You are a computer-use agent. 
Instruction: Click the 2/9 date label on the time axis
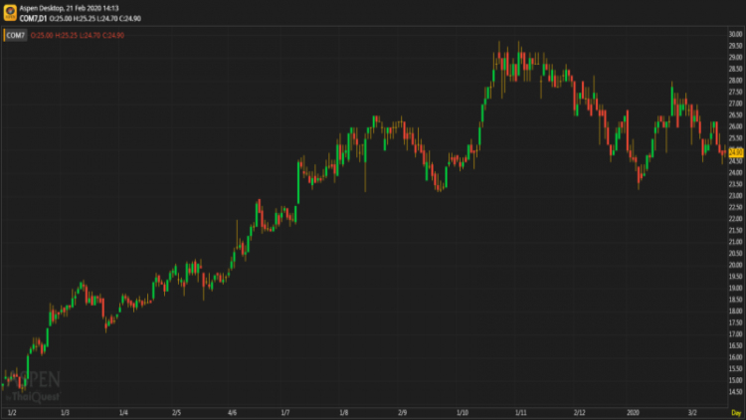click(x=403, y=413)
